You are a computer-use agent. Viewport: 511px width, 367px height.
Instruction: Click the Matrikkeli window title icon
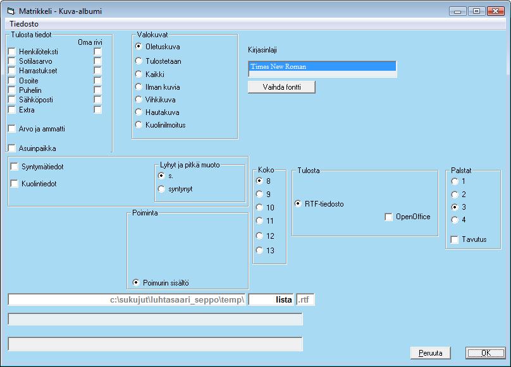click(x=11, y=11)
